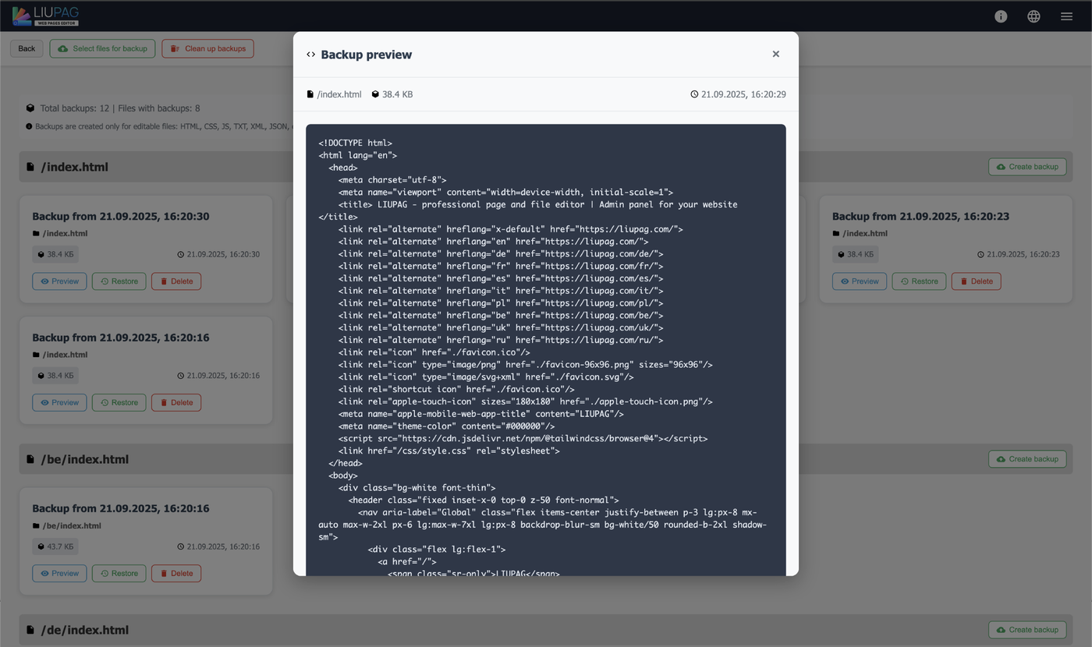Restore the 16:20:30 index.html backup

click(x=119, y=281)
